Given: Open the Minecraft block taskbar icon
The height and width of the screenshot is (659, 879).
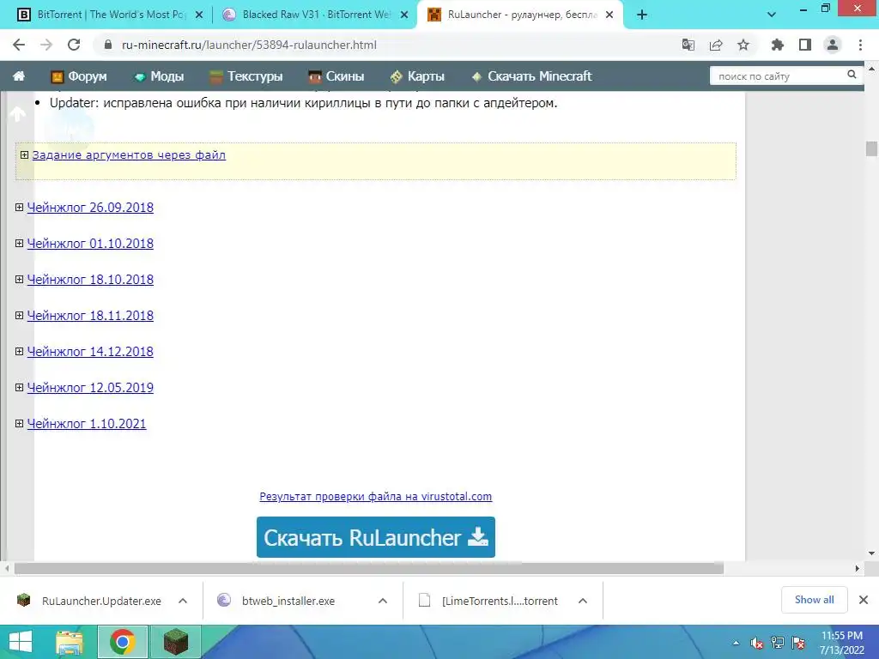Looking at the screenshot, I should click(175, 642).
